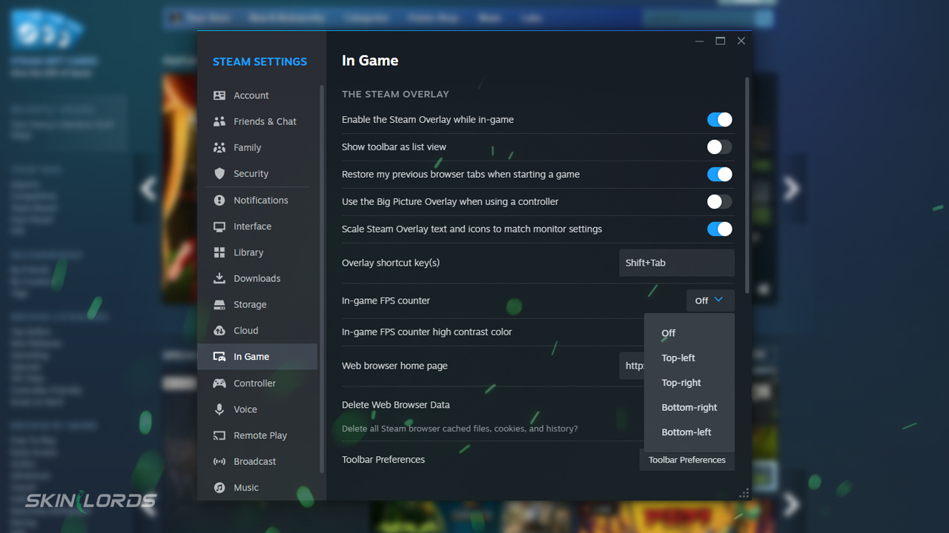Viewport: 949px width, 533px height.
Task: Click the Web browser home page field
Action: (x=632, y=366)
